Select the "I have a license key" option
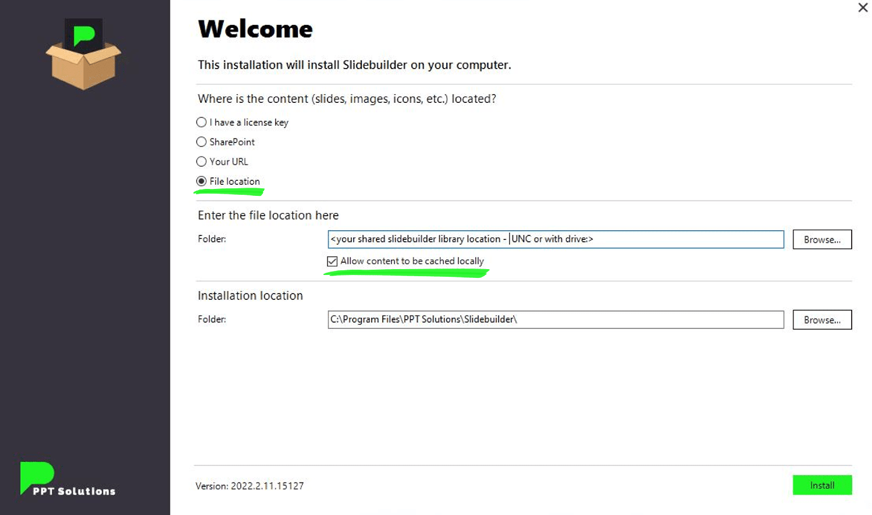Screen dimensions: 872x515 (x=201, y=122)
